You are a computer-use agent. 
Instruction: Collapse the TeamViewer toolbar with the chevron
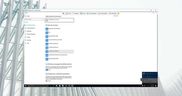coord(117,16)
